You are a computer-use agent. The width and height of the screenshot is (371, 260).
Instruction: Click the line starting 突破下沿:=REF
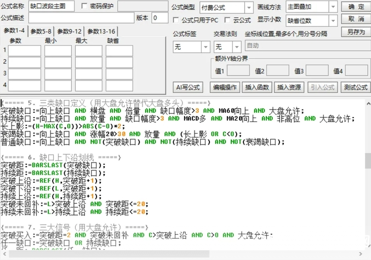pos(51,188)
